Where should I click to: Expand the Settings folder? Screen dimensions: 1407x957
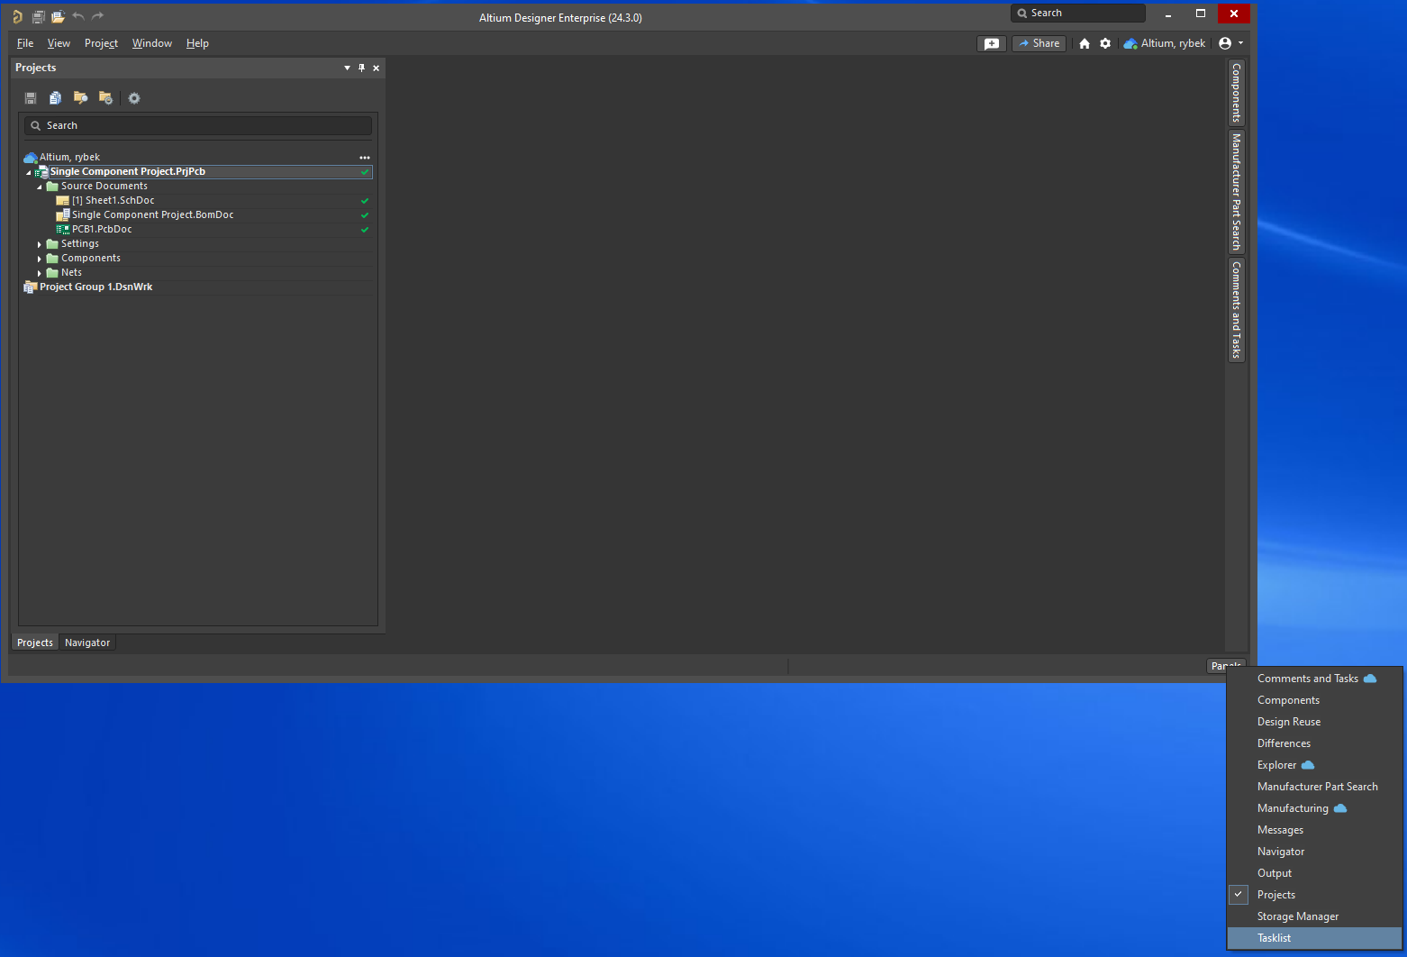(x=40, y=244)
